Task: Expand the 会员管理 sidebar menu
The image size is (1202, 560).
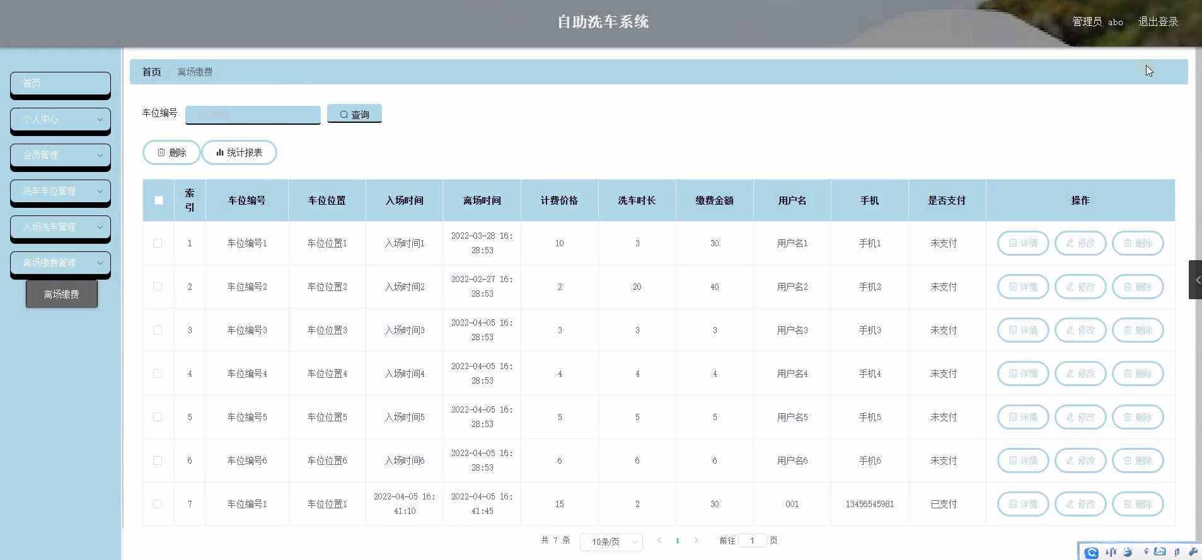Action: tap(61, 156)
